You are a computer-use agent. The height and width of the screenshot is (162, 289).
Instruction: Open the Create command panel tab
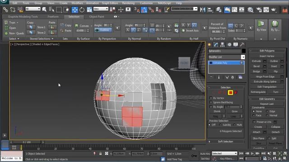pyautogui.click(x=210, y=45)
